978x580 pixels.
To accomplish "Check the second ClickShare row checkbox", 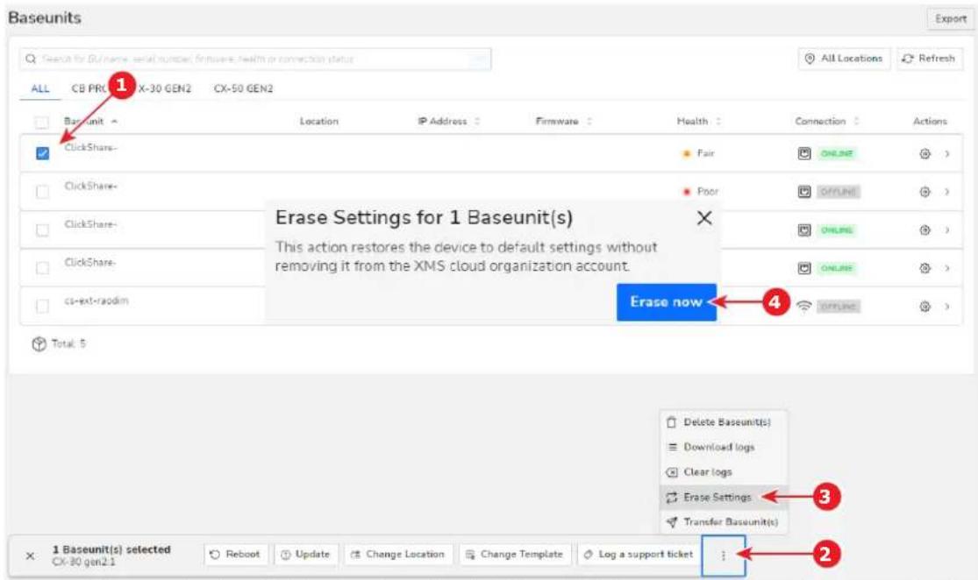I will tap(42, 192).
